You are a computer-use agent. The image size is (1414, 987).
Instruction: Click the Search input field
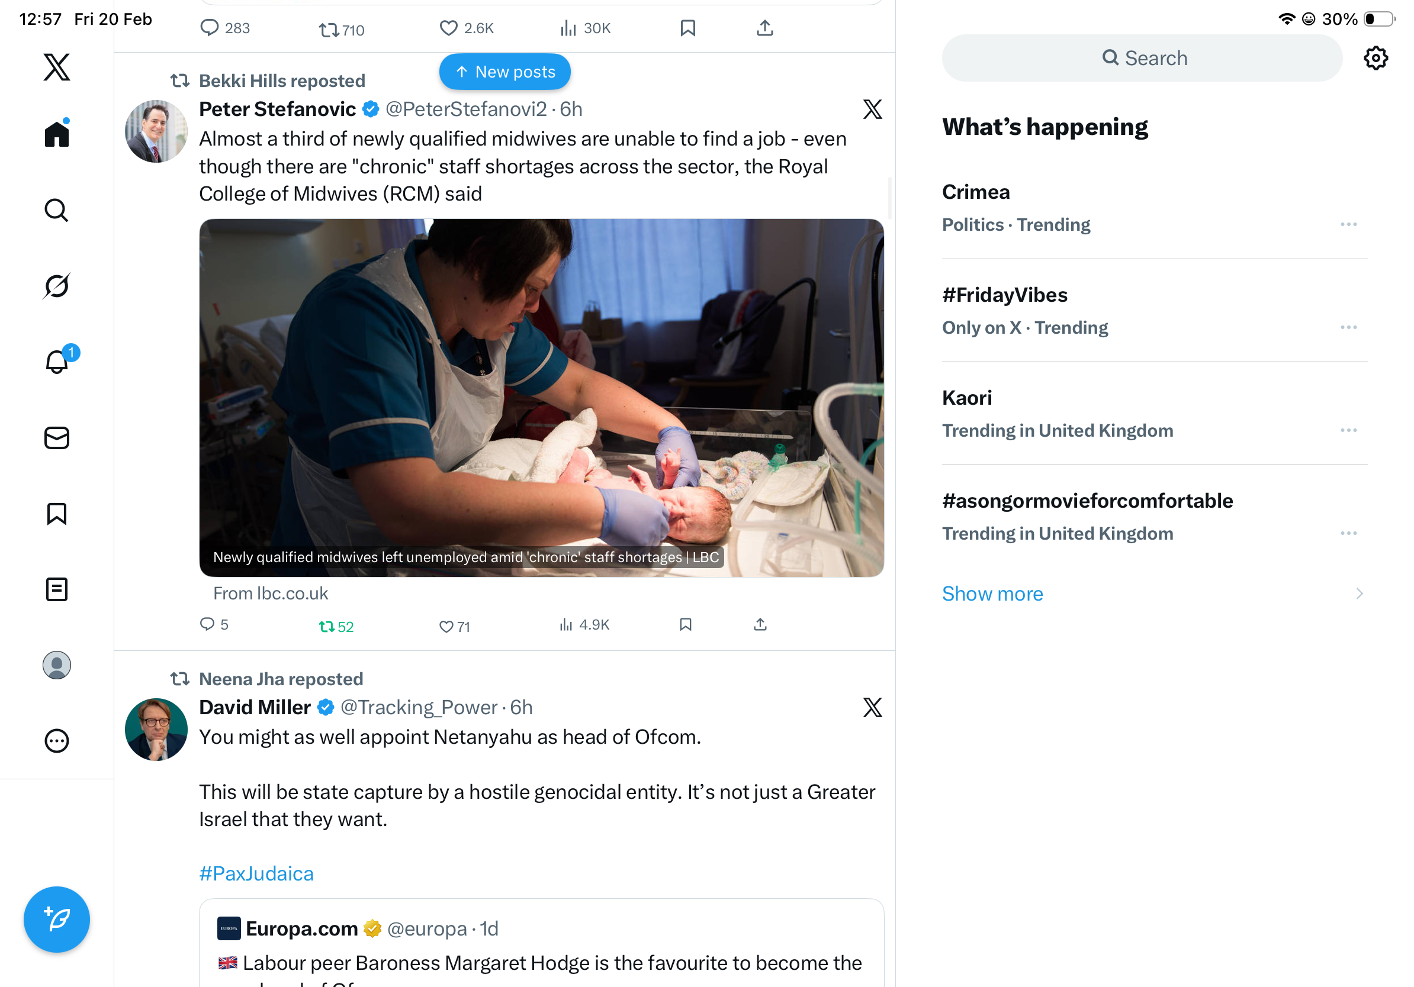(x=1141, y=59)
